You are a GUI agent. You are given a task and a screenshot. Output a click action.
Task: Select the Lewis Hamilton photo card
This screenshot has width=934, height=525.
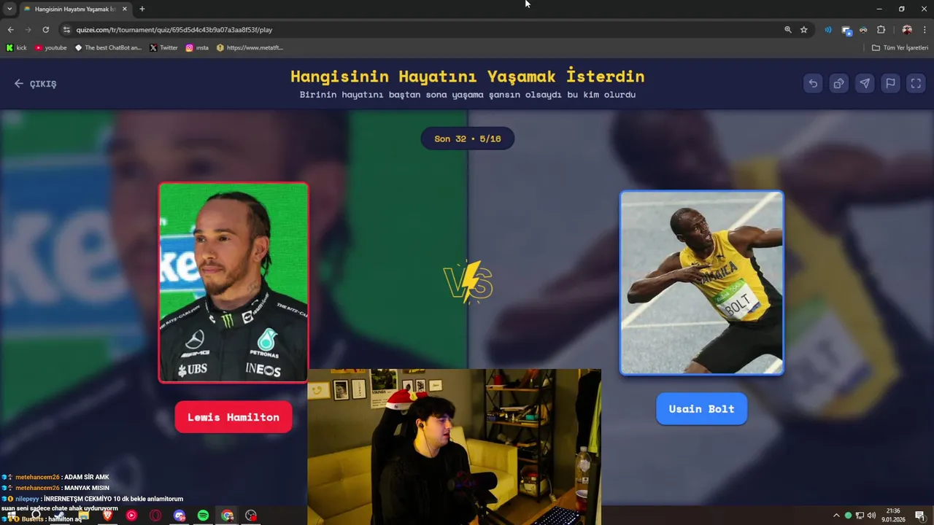click(233, 282)
